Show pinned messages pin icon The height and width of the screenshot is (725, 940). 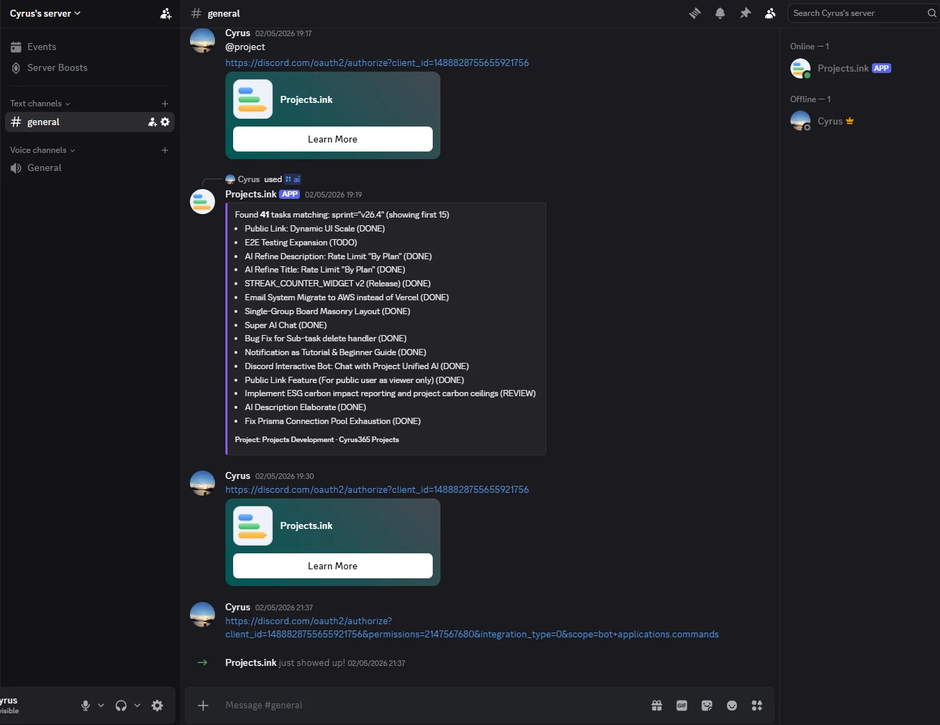point(745,13)
